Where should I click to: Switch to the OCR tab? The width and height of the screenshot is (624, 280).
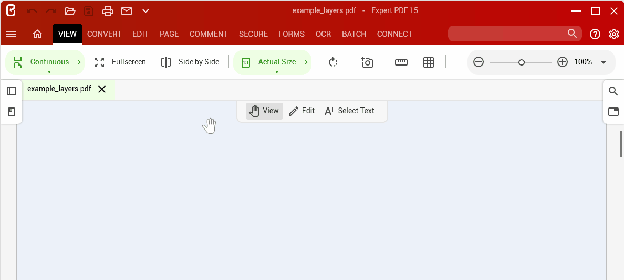click(323, 34)
